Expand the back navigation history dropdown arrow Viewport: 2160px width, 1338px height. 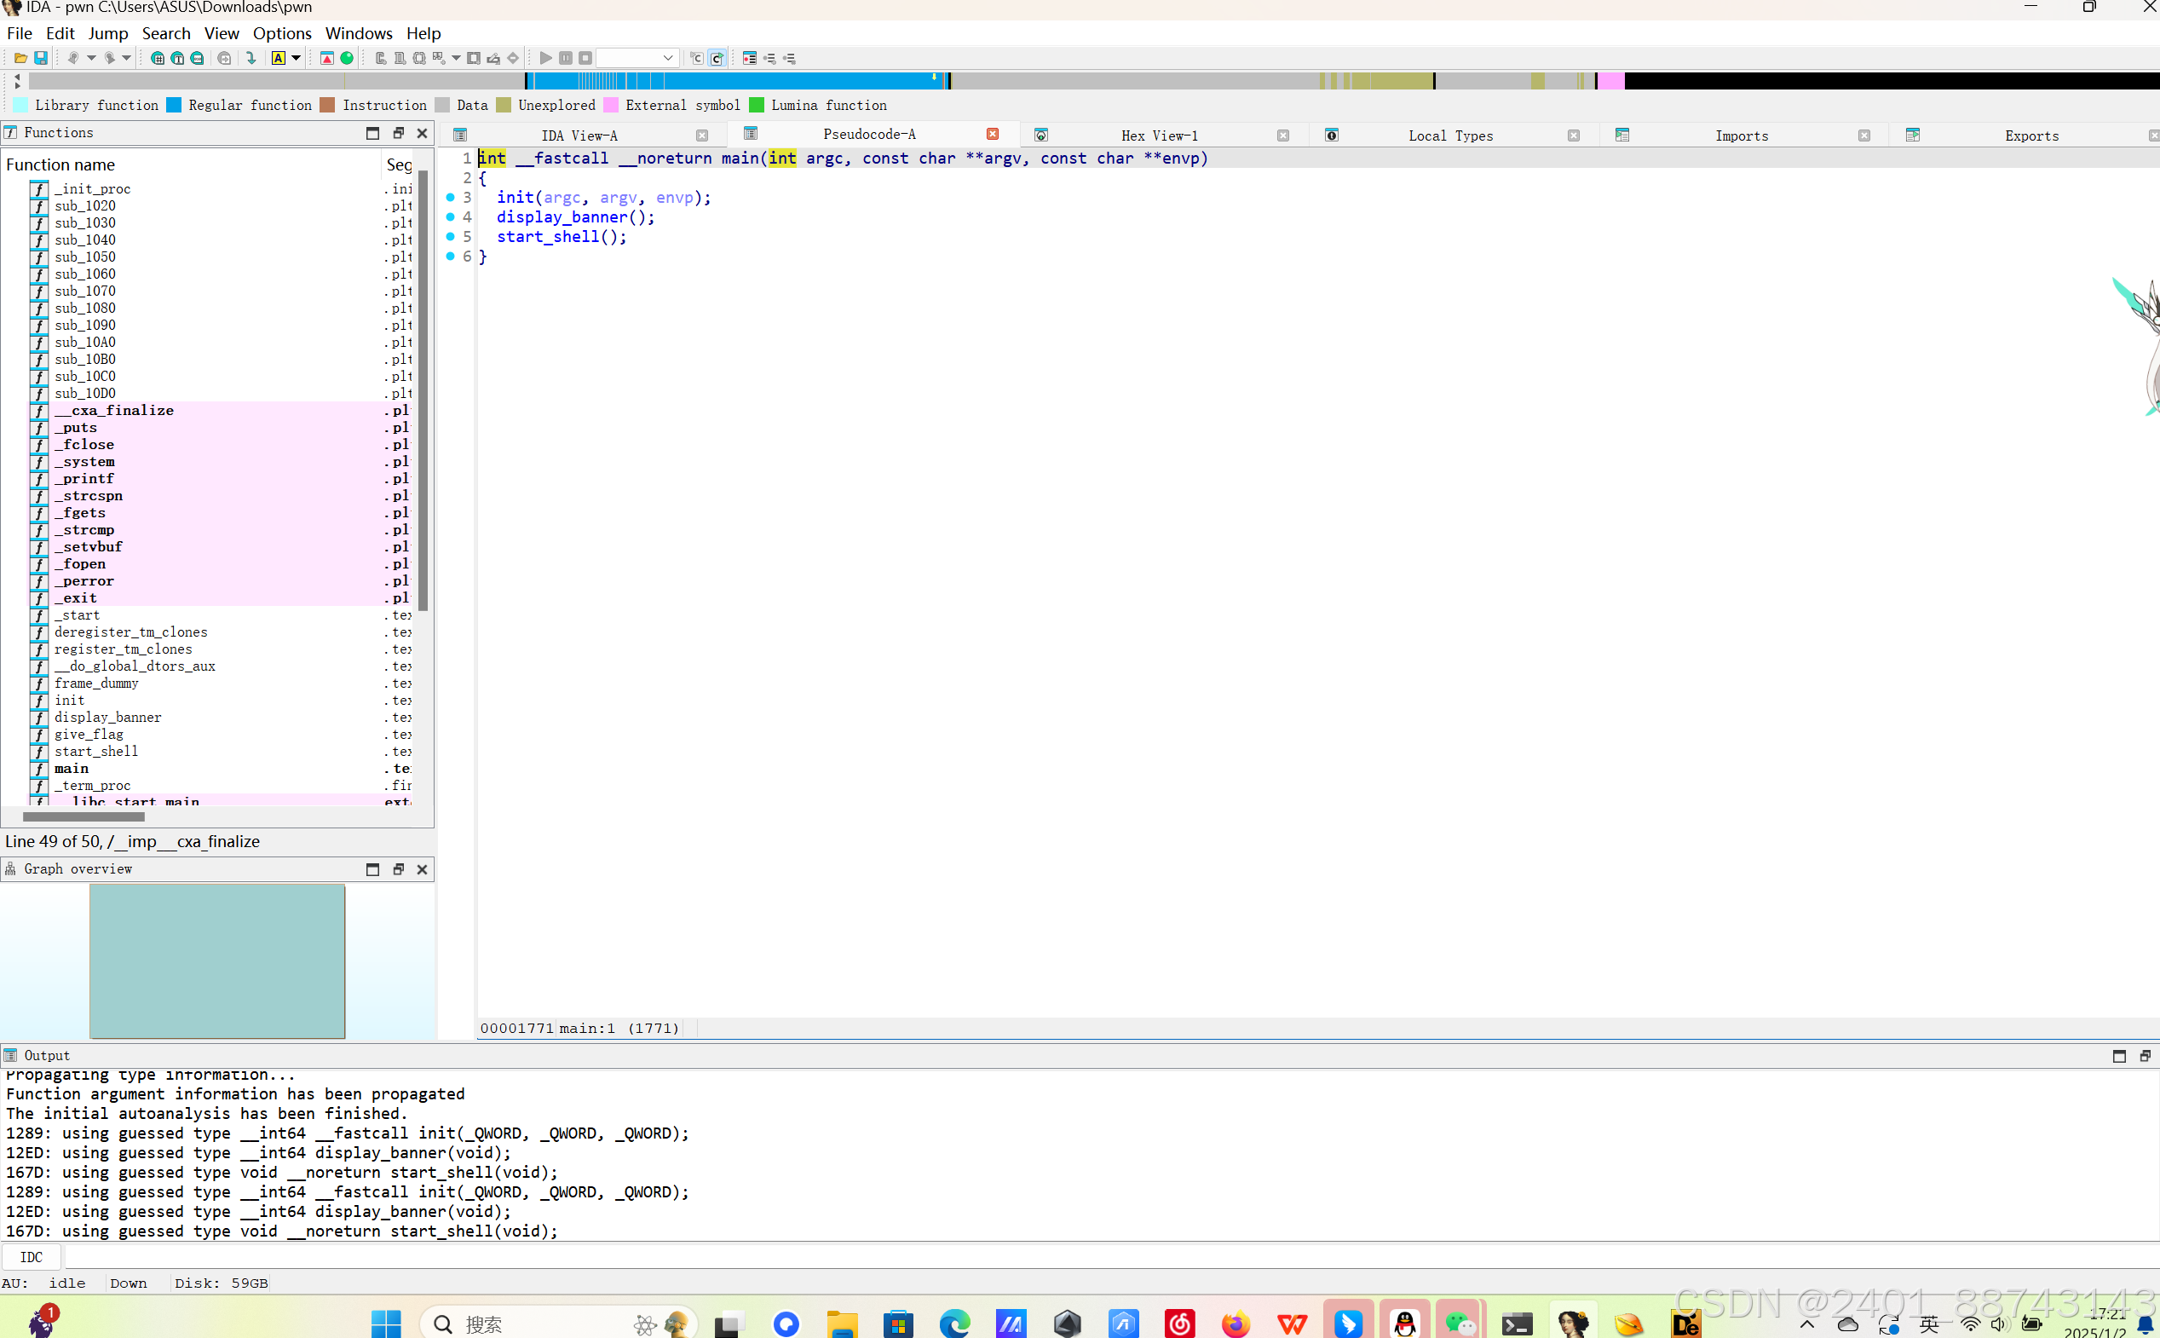(91, 59)
